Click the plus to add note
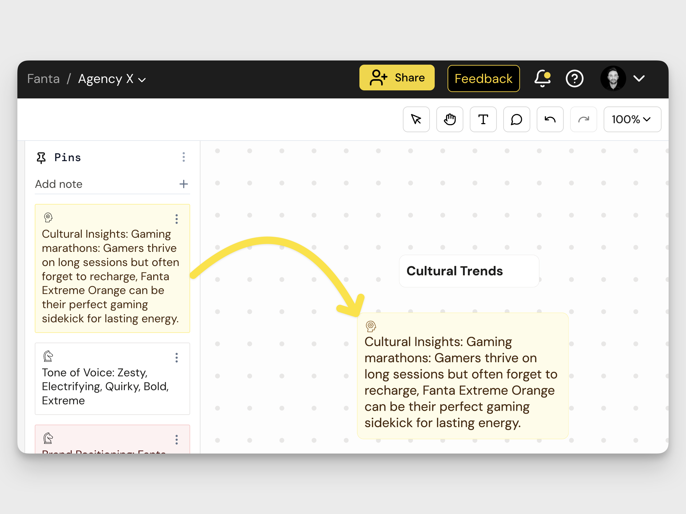The height and width of the screenshot is (514, 686). (183, 184)
